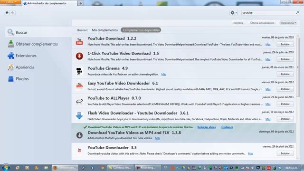Open Más link for Easy YouTube Video Downloader
This screenshot has width=304, height=171.
[268, 89]
